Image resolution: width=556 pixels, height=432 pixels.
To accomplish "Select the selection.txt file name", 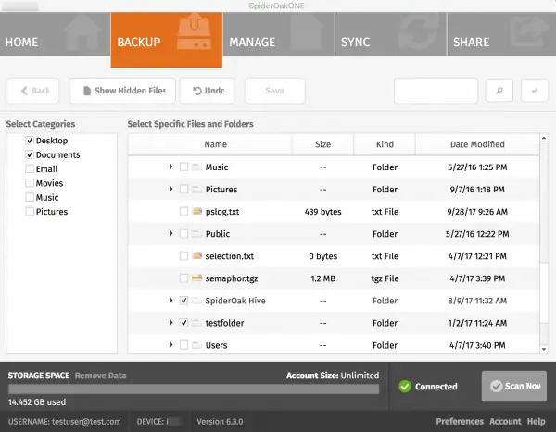I will [230, 256].
